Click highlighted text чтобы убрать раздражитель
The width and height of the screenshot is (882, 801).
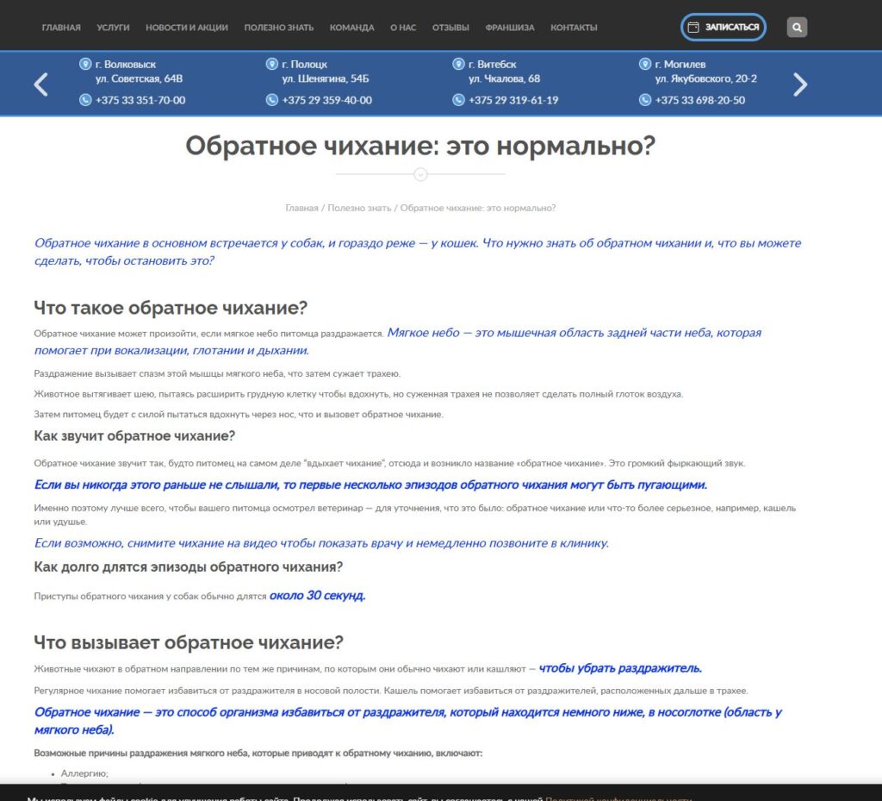620,668
